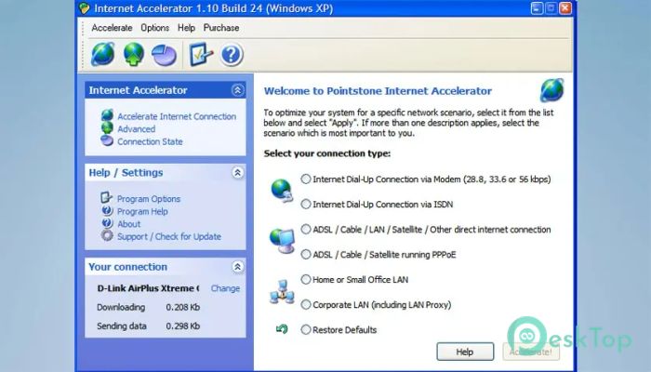
Task: Click the Help / Settings panel header title
Action: [126, 172]
